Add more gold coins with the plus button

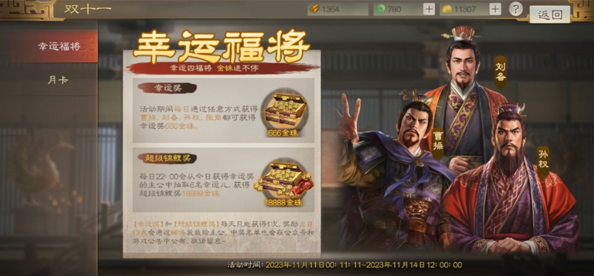(x=495, y=9)
